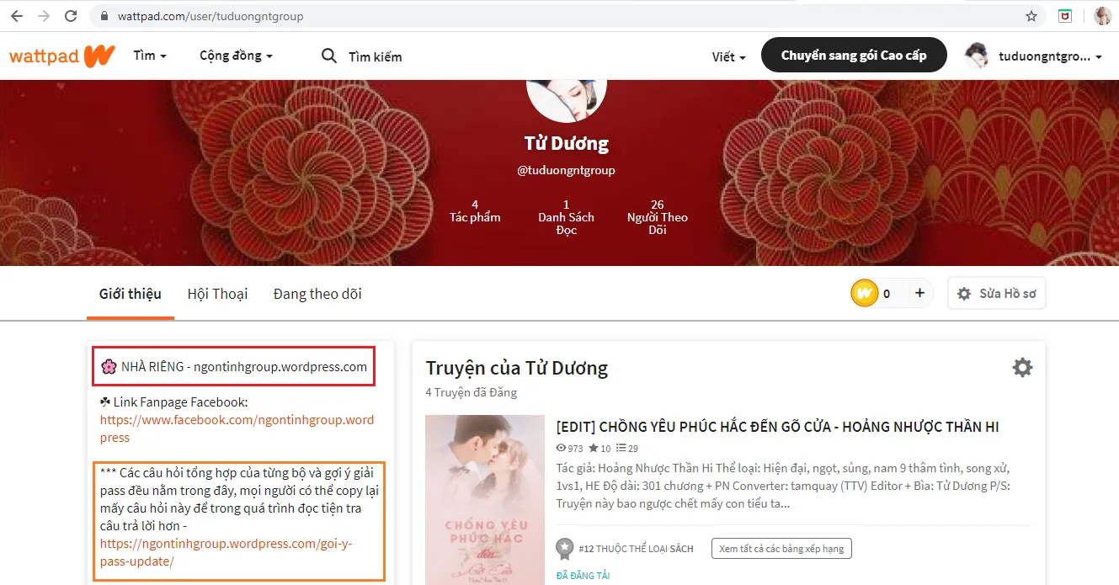Click Chuyển sang gói Cao cấp button

854,56
